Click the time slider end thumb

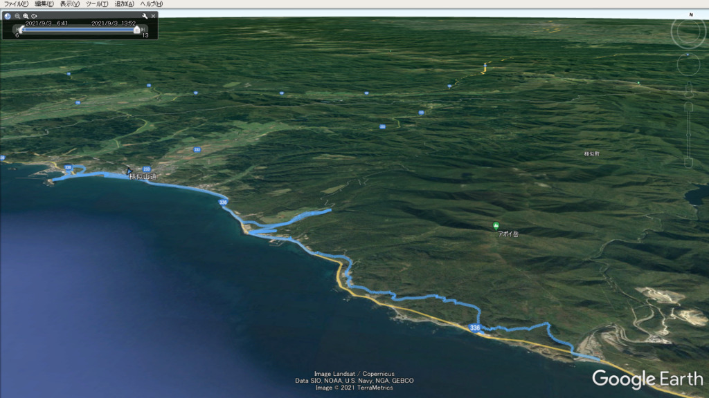click(137, 29)
